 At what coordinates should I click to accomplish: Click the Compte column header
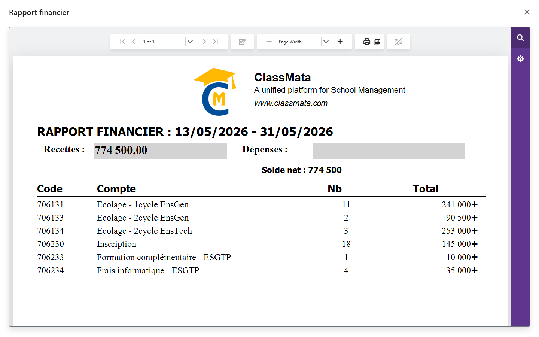[116, 189]
